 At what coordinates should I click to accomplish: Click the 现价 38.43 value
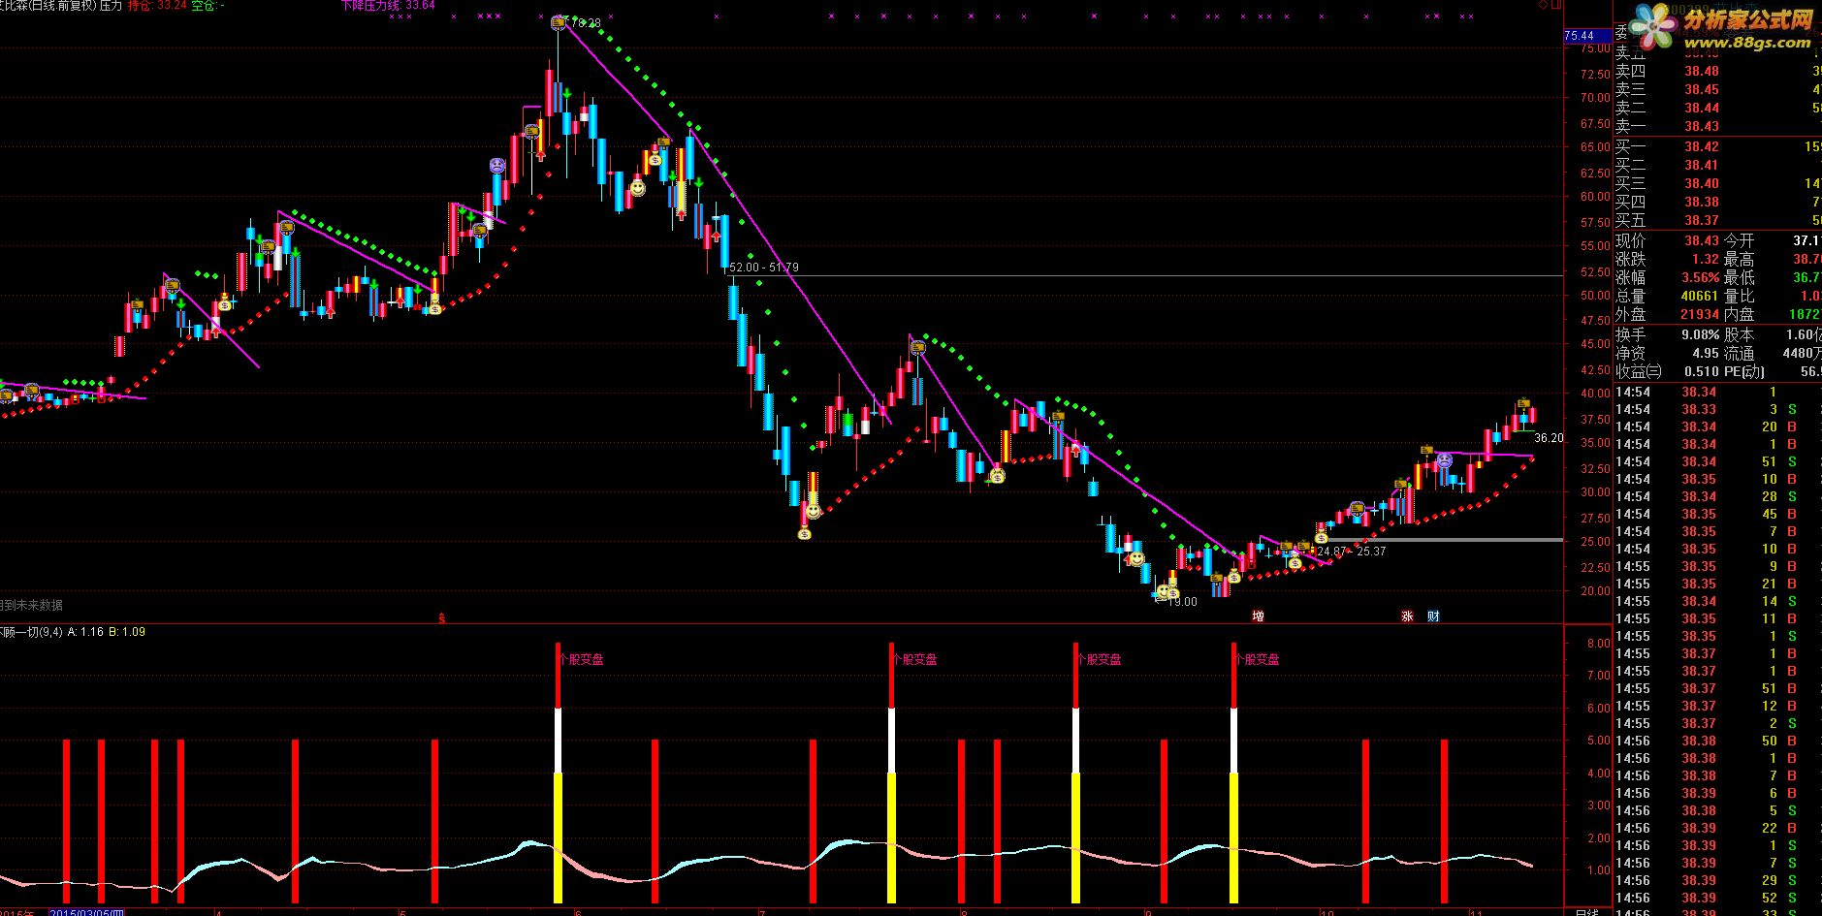[x=1701, y=240]
